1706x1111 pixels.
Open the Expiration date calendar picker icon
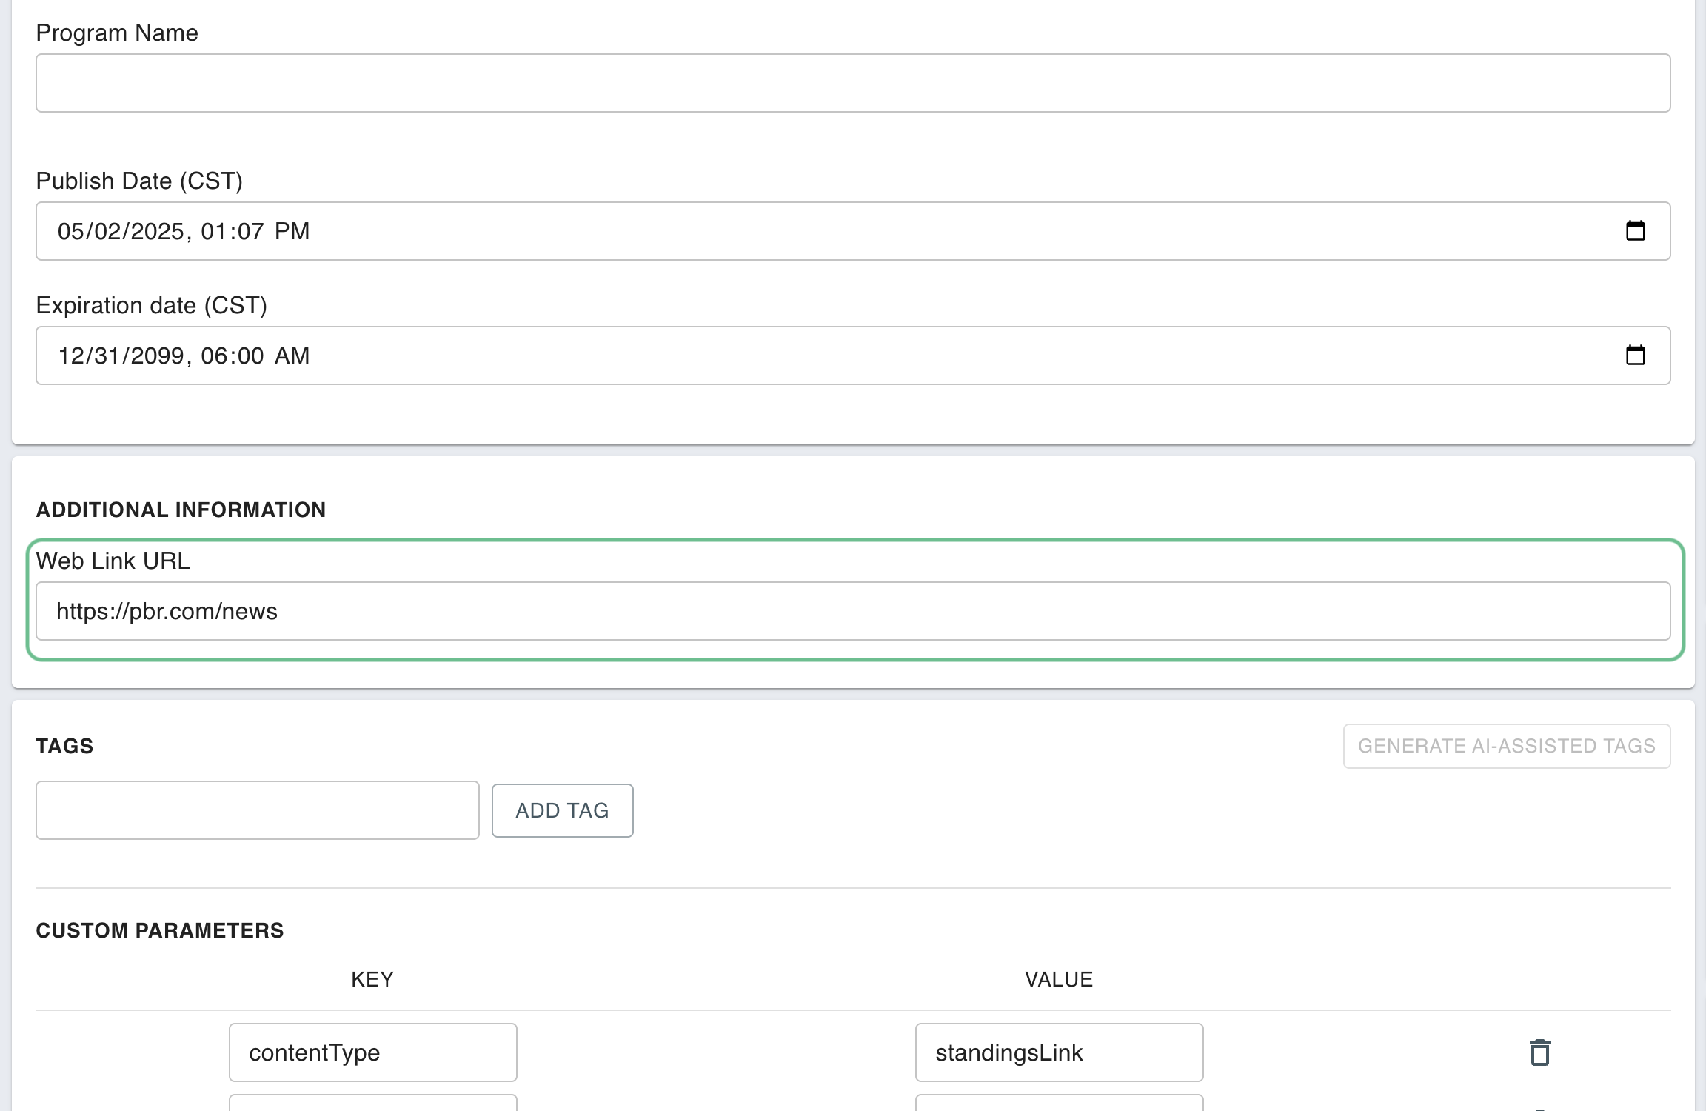tap(1635, 356)
